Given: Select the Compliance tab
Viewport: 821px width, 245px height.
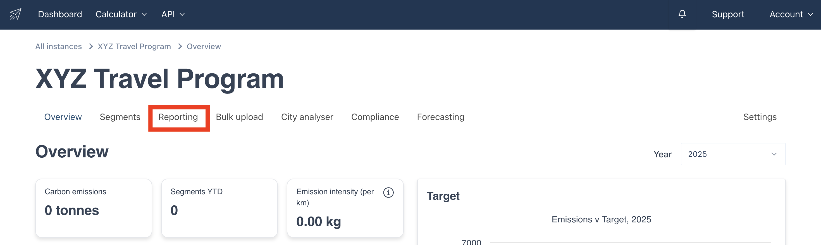Looking at the screenshot, I should 375,117.
